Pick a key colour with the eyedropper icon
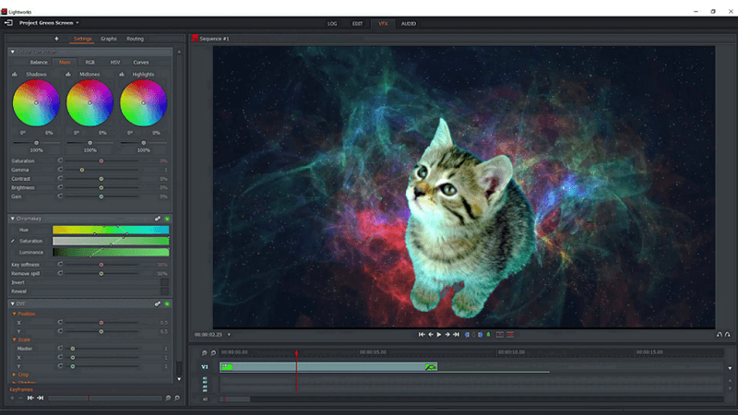738x415 pixels. click(x=13, y=241)
